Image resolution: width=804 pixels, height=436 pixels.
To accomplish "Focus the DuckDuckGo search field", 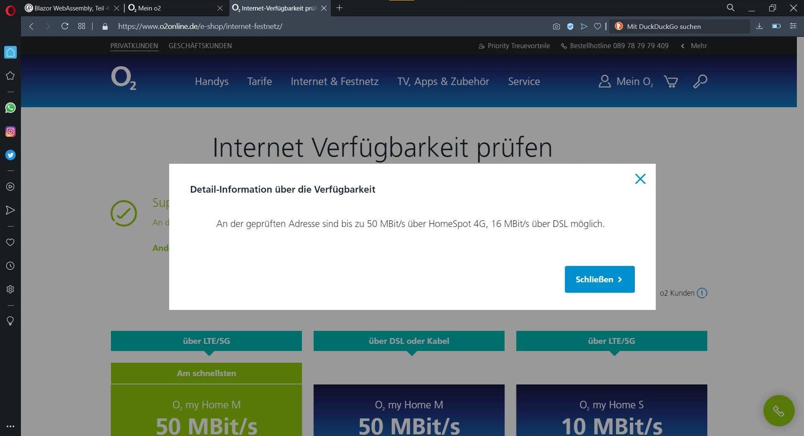I will [679, 26].
